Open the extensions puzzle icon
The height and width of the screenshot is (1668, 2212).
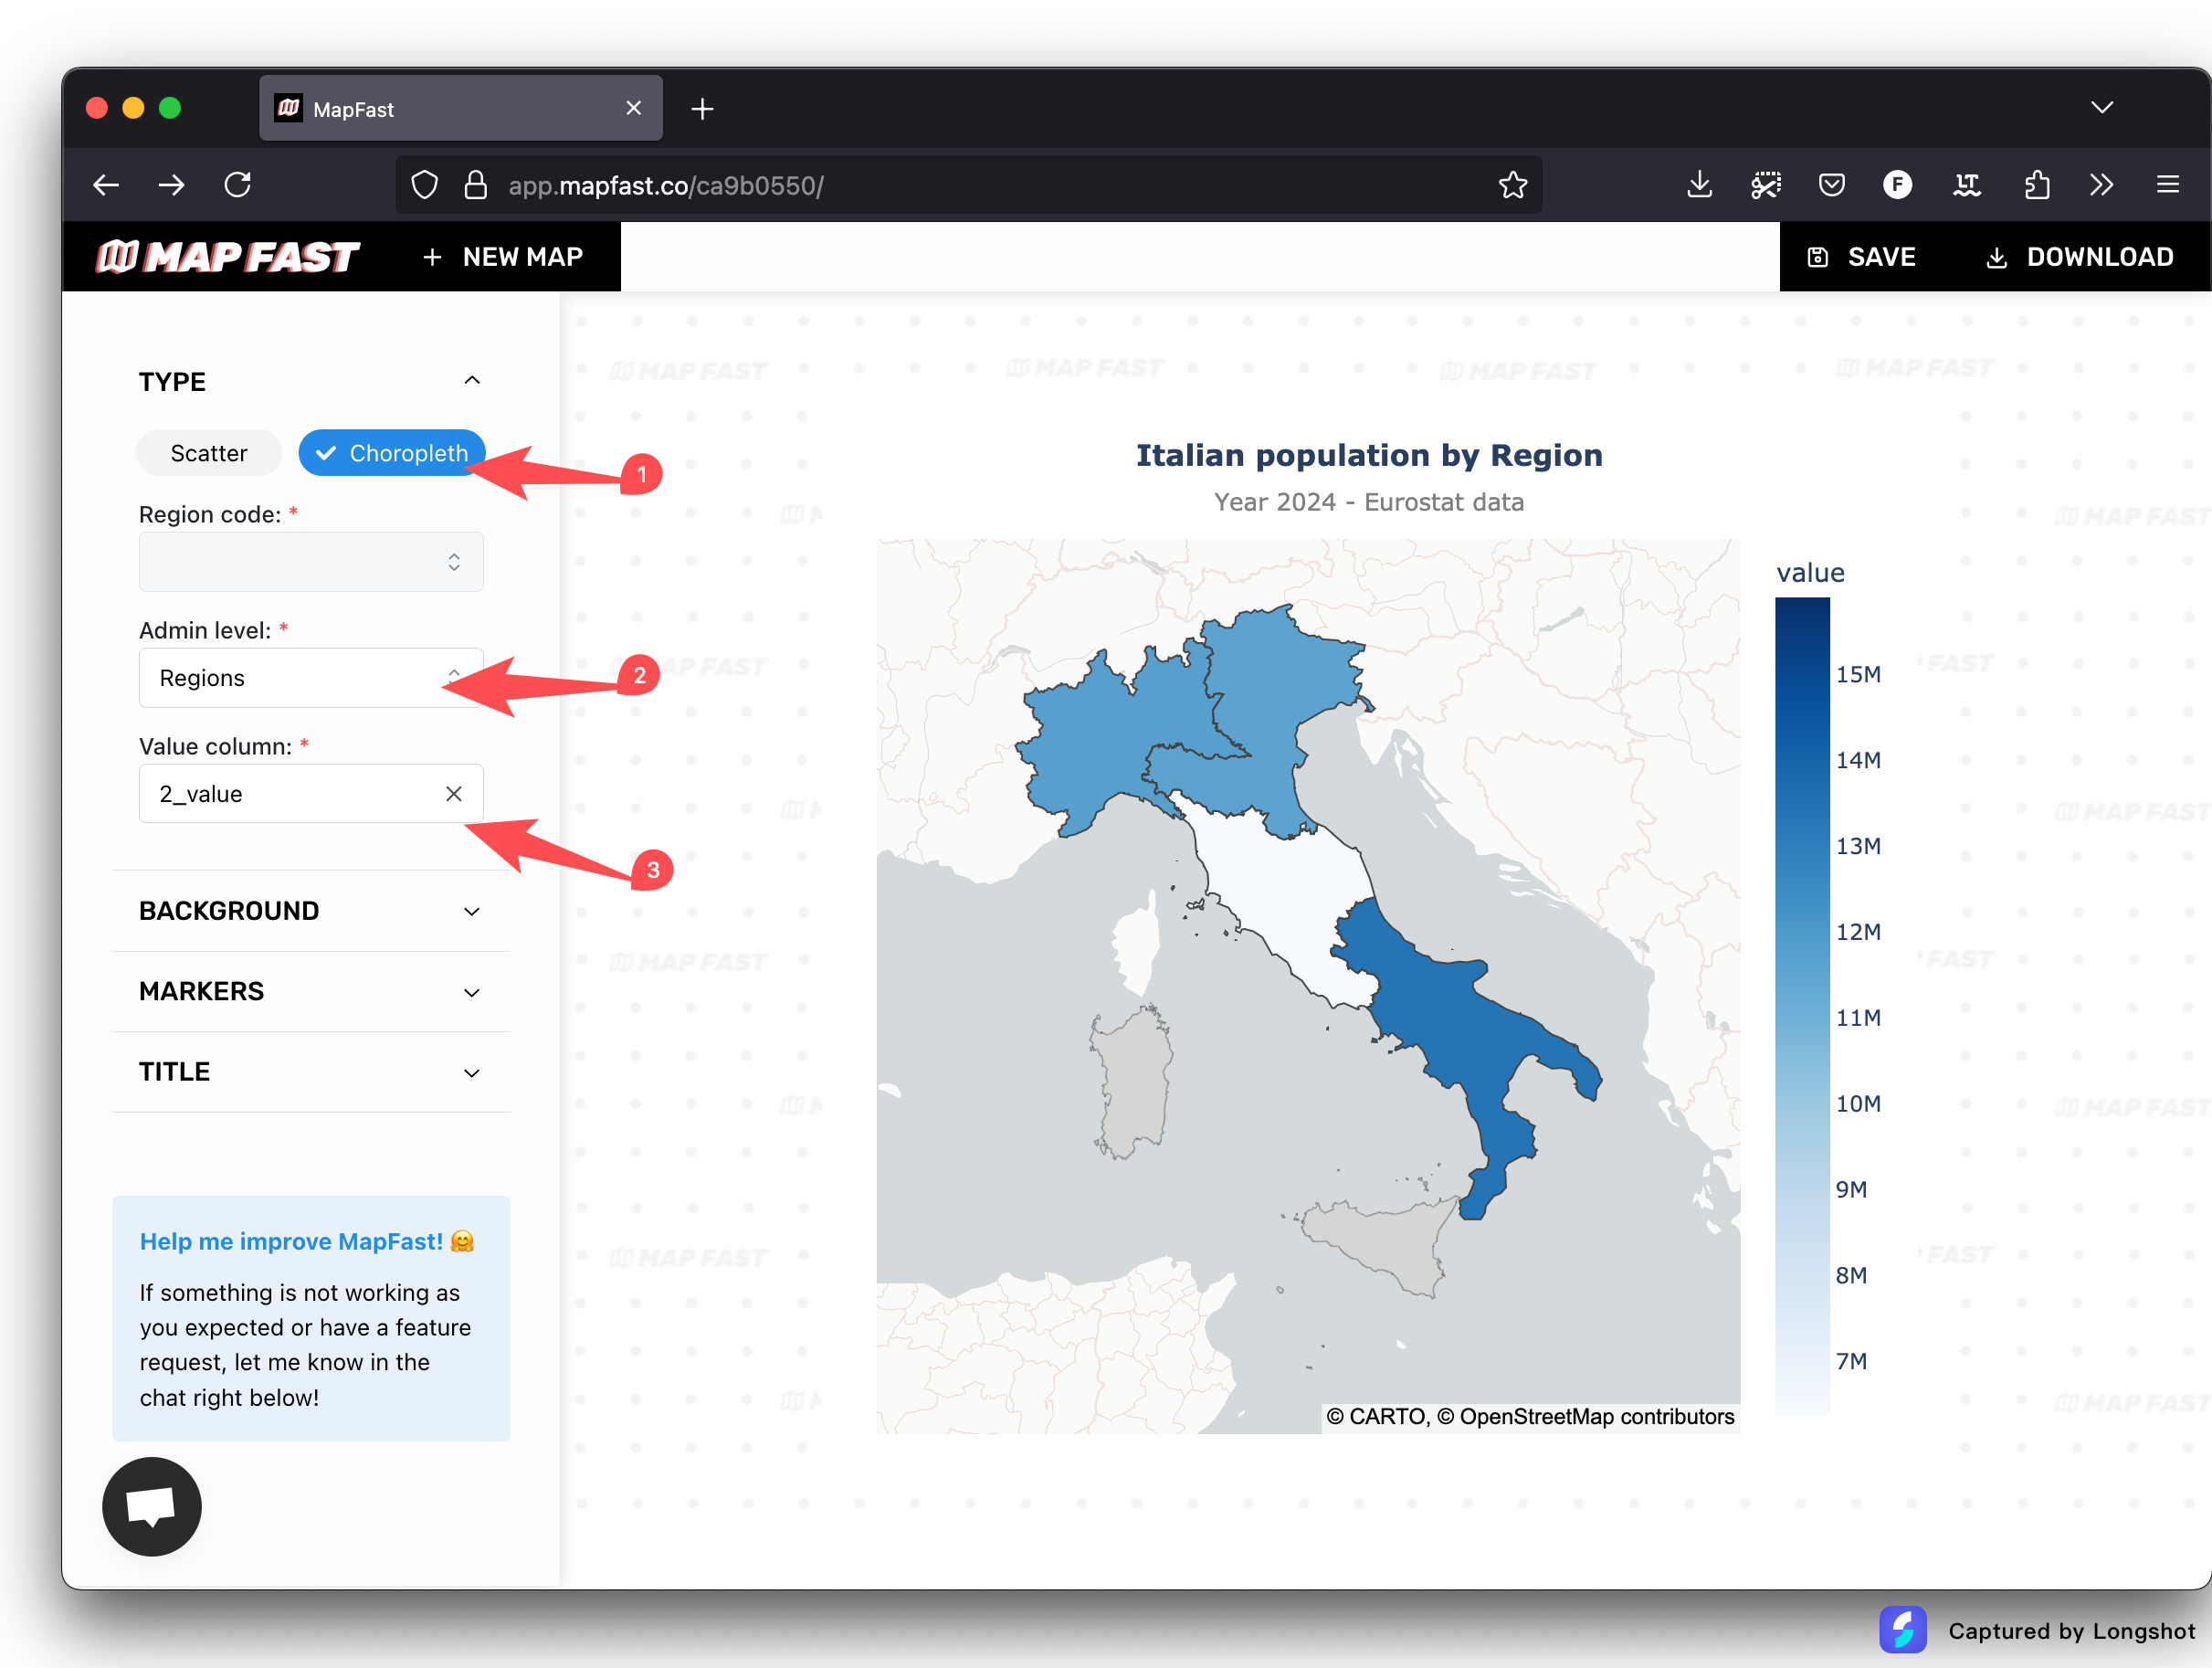(x=2036, y=185)
